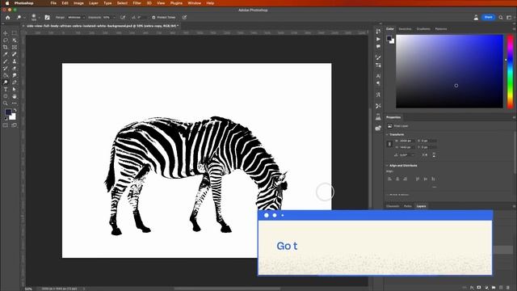Toggle the brush settings panel button

coord(47,17)
